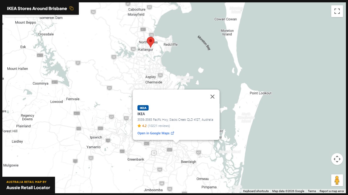
Task: Click the Redcliffe map label
Action: click(170, 44)
